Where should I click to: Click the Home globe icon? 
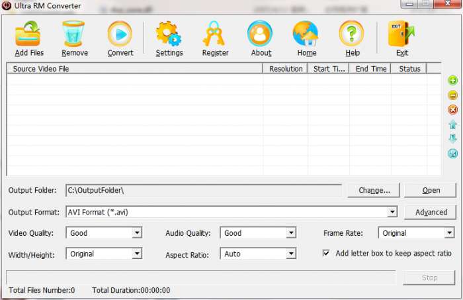306,34
